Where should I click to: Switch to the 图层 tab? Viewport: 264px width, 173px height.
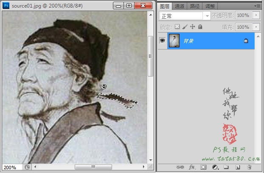tap(165, 6)
